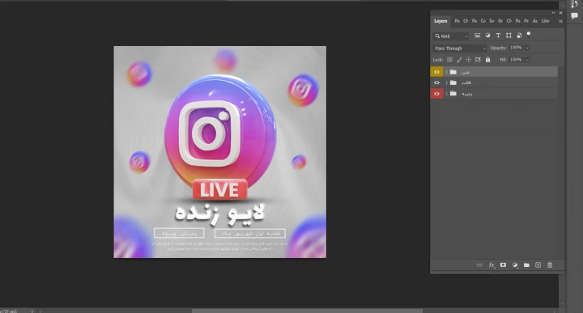Screen dimensions: 583x313
Task: Click the Fill label
Action: click(x=503, y=60)
